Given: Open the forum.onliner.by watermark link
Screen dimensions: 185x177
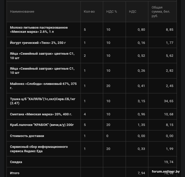Looking at the screenshot, I should [166, 172].
